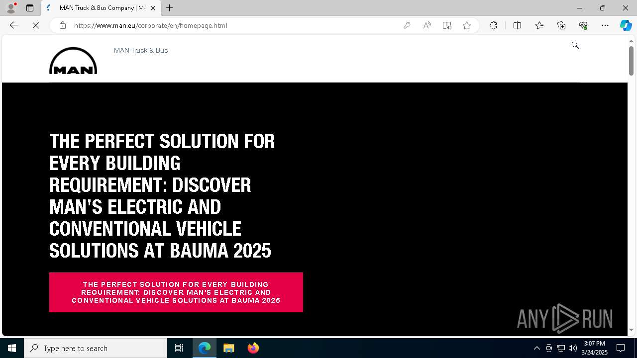Click the page vertical scrollbar thumb
Viewport: 637px width, 358px height.
[631, 61]
